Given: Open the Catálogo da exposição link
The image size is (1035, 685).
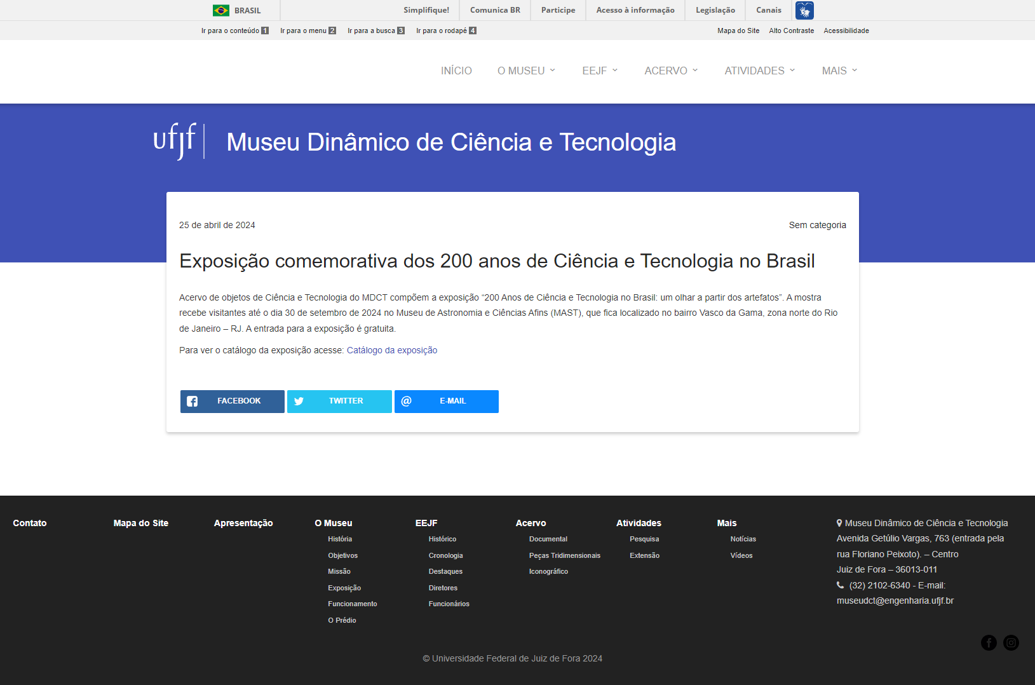Looking at the screenshot, I should pos(392,350).
